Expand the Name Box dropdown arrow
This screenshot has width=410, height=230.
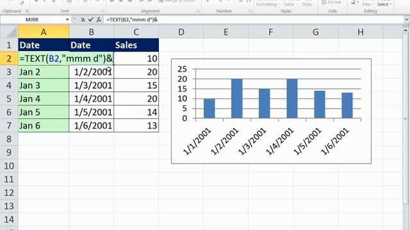tap(67, 20)
